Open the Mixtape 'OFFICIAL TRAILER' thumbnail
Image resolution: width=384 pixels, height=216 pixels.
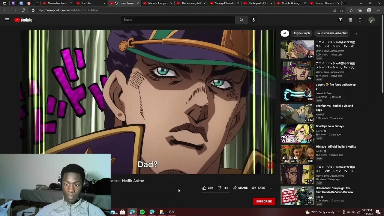pyautogui.click(x=297, y=154)
